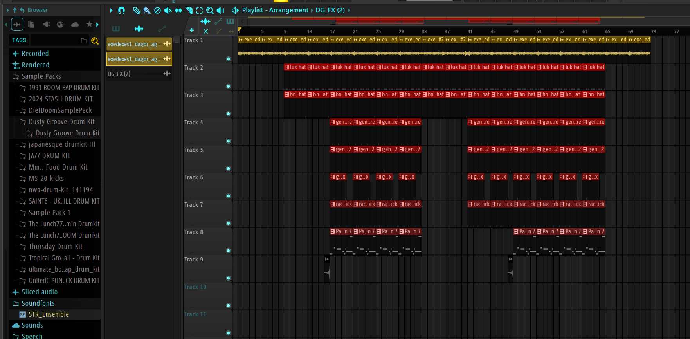690x339 pixels.
Task: Open the browser search magnifier
Action: [95, 41]
